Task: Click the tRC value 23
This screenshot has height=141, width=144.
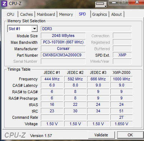Action: 52,111
